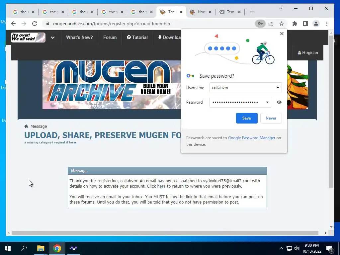This screenshot has height=255, width=340.
Task: Expand the Password dropdown arrow
Action: [267, 102]
